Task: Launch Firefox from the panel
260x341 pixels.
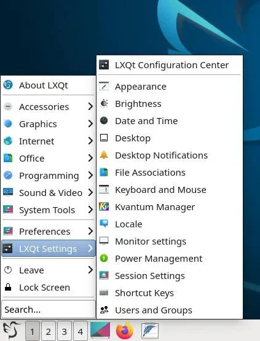Action: click(125, 331)
